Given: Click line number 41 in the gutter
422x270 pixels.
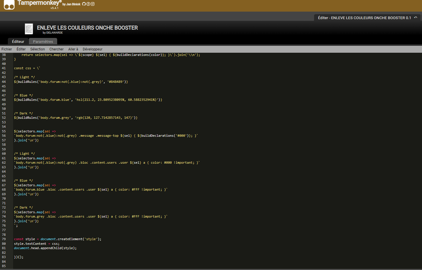Looking at the screenshot, I should [x=4, y=68].
